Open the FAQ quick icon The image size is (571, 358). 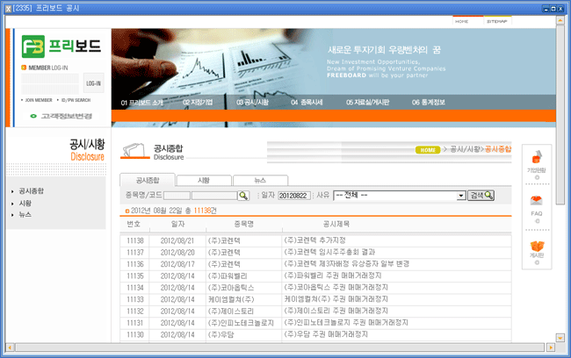537,206
